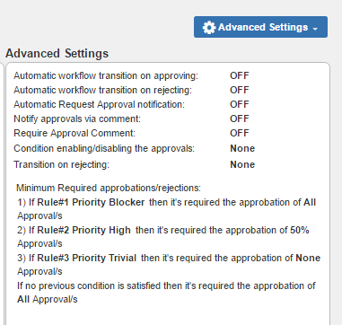The width and height of the screenshot is (342, 325).
Task: Click Rule#3 Priority Trivial text
Action: [x=87, y=259]
